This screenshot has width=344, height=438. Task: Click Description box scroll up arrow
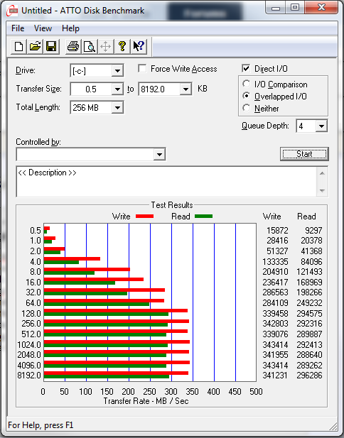tap(322, 173)
